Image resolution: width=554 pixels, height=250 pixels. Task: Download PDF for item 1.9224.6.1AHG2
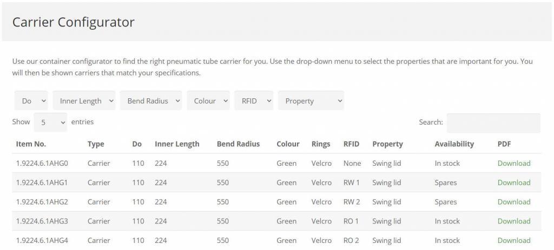[x=513, y=202]
